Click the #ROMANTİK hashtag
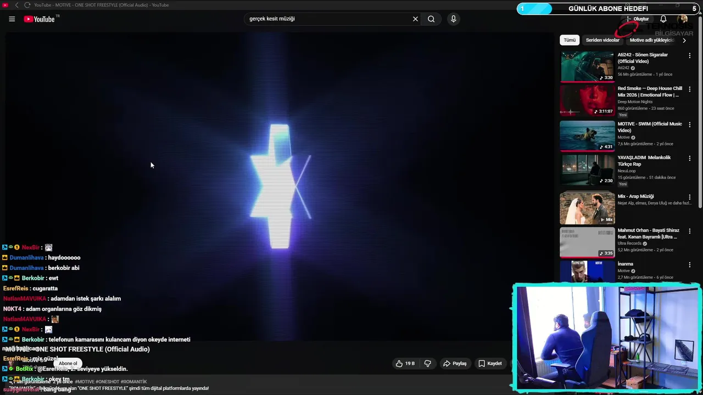 [133, 381]
